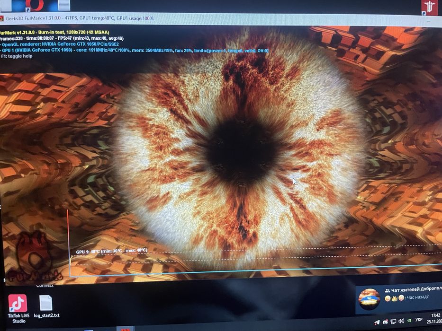Click the 'OpenGL renderer' info line
Screen dimensions: 442x331
coord(60,44)
